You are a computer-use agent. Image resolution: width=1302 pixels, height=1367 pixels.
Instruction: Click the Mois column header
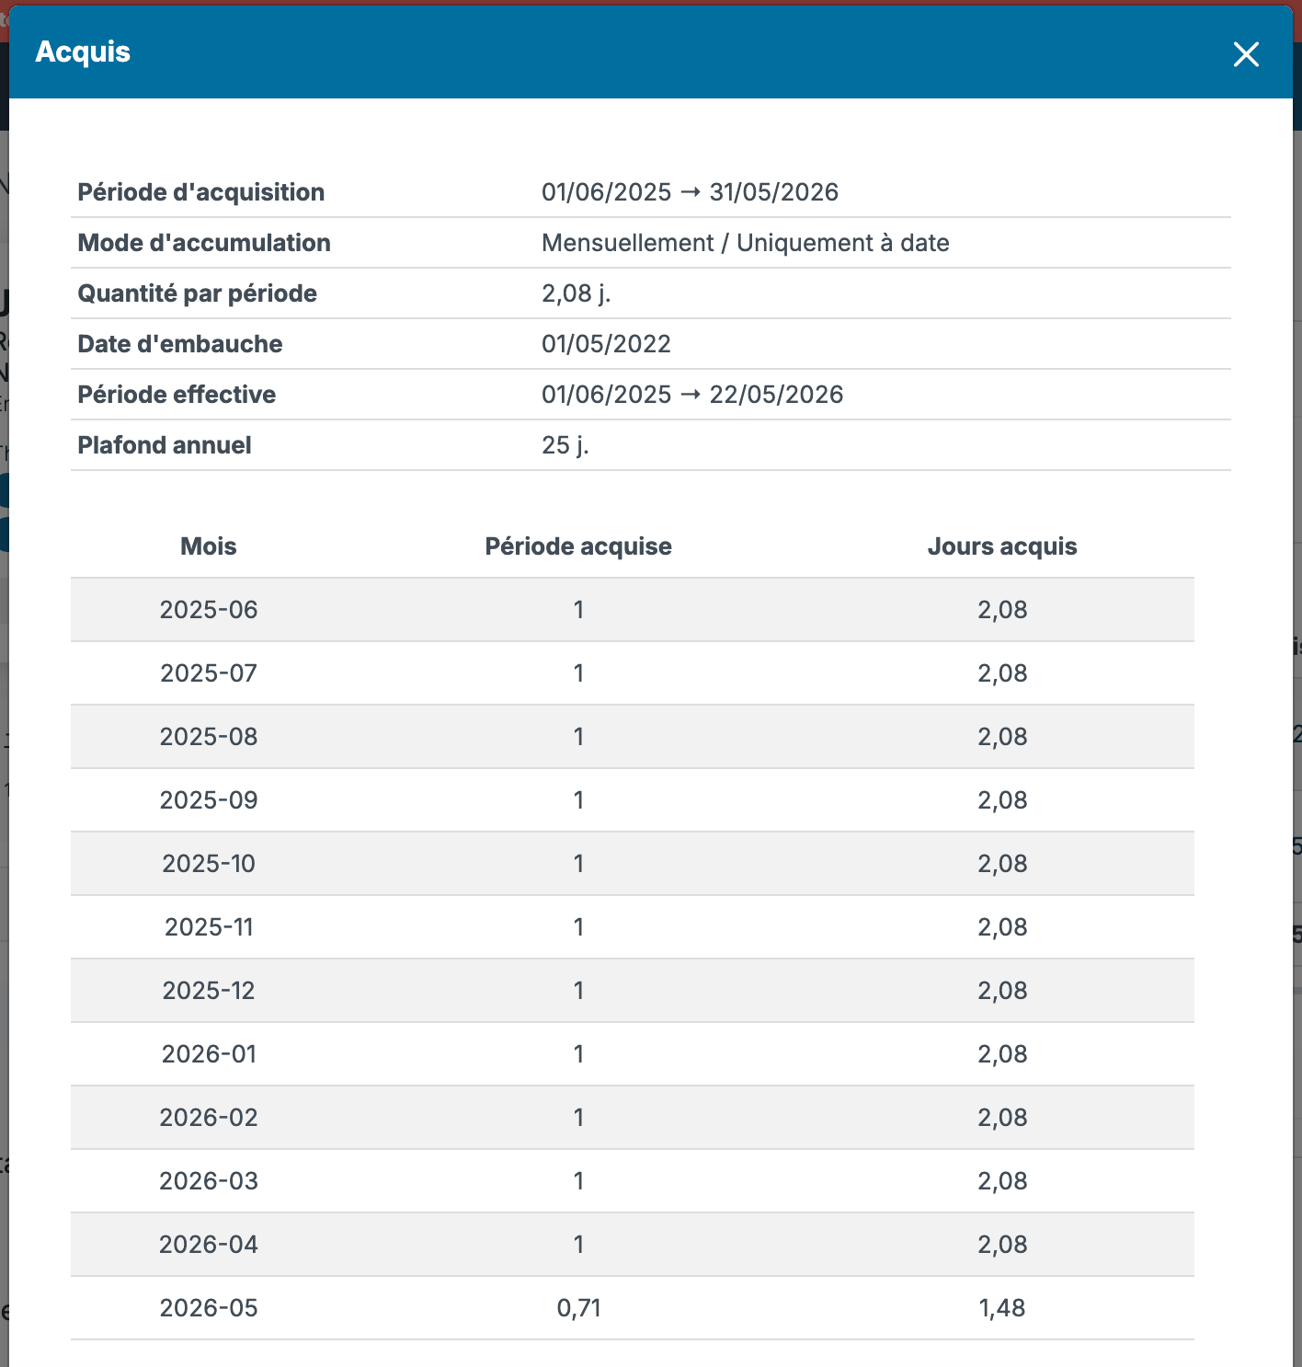click(x=209, y=546)
